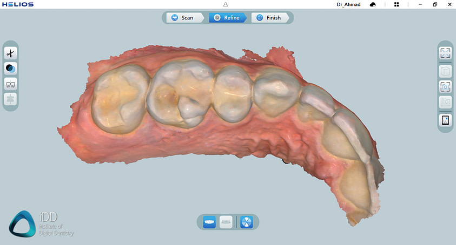Switch to the Scan step tab

pyautogui.click(x=182, y=18)
